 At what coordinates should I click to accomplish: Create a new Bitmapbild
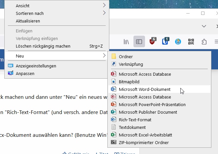click(x=159, y=82)
